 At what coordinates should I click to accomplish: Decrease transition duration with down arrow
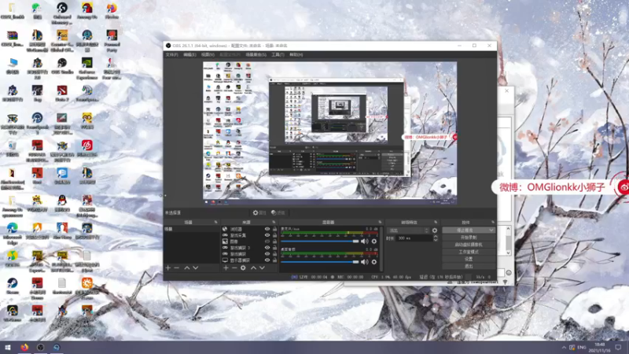coord(436,240)
